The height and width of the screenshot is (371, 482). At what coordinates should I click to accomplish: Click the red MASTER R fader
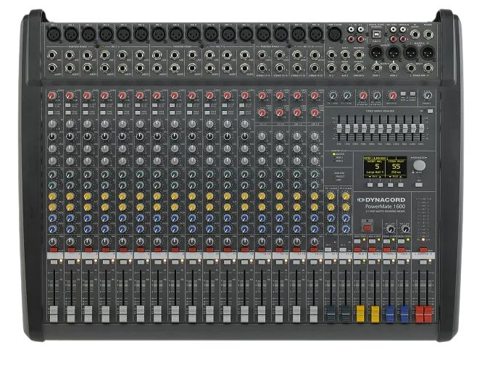tap(428, 314)
